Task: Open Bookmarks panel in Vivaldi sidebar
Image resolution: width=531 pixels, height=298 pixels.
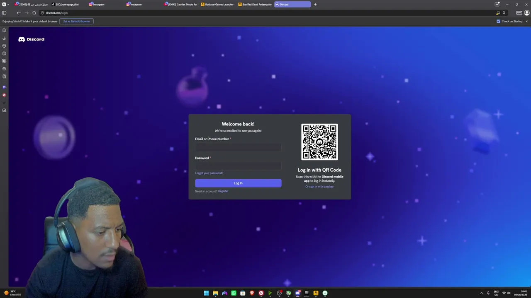Action: tap(4, 30)
